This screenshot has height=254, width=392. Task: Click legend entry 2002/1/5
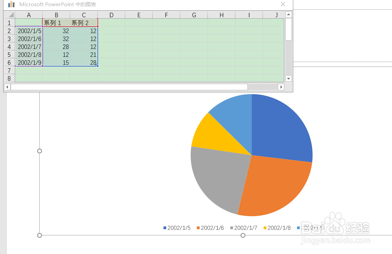point(177,228)
